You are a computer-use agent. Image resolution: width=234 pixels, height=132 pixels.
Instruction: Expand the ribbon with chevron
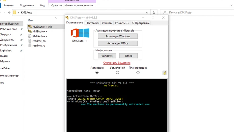click(x=231, y=5)
